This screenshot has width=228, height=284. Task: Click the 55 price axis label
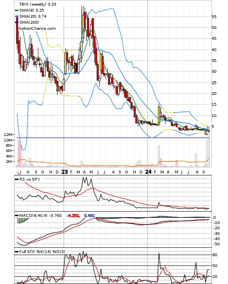pyautogui.click(x=214, y=17)
